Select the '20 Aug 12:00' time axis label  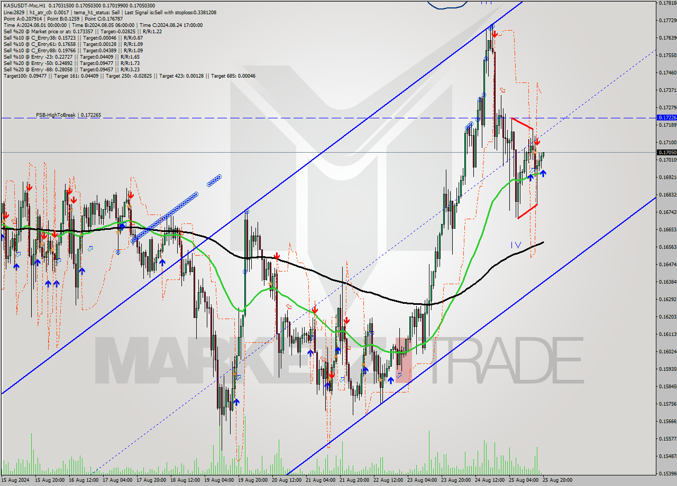pos(287,480)
